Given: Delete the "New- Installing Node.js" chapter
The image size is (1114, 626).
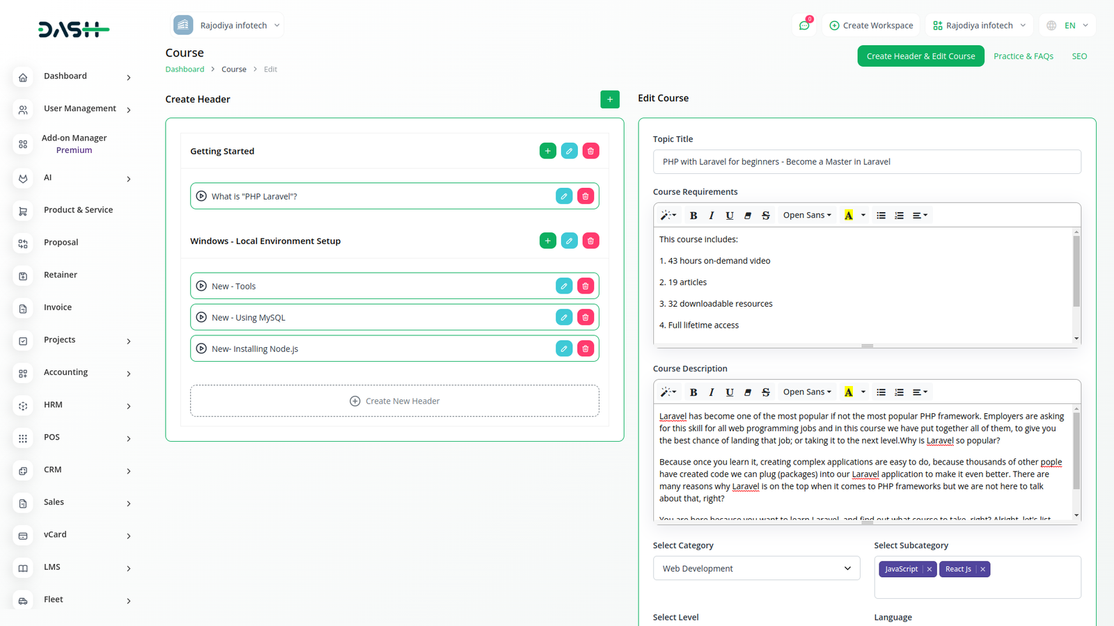Looking at the screenshot, I should (586, 348).
